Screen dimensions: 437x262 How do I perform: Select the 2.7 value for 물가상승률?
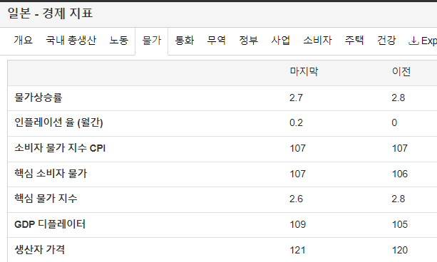[x=296, y=98]
